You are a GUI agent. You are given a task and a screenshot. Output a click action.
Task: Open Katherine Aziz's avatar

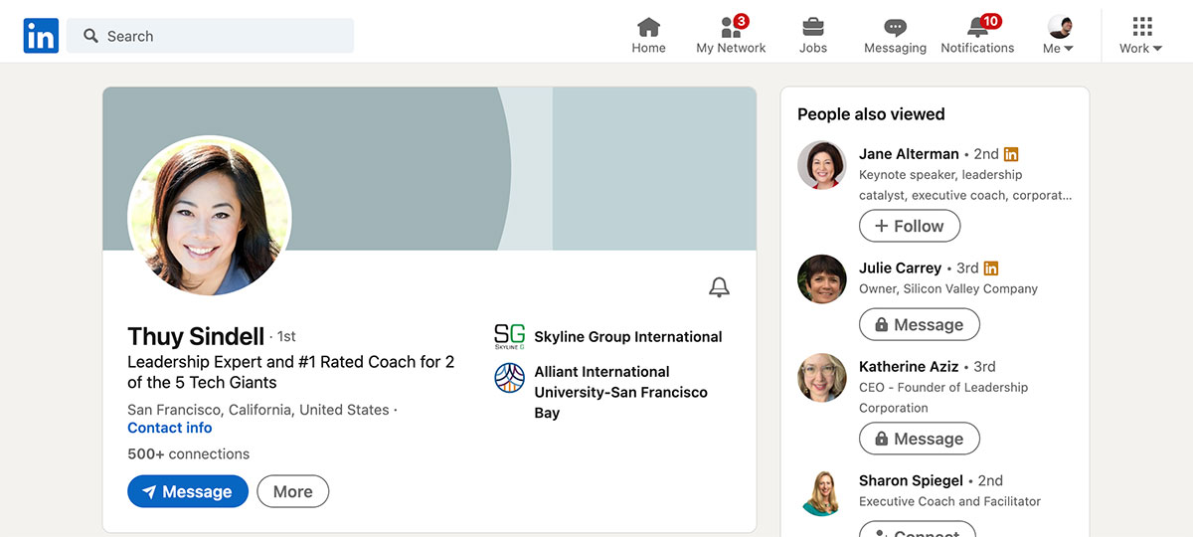click(x=822, y=378)
